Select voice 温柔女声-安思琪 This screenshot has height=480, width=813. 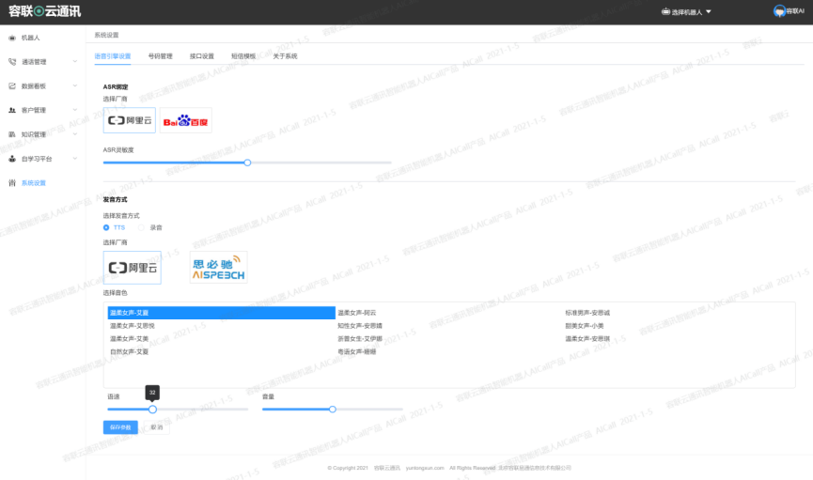pyautogui.click(x=587, y=339)
